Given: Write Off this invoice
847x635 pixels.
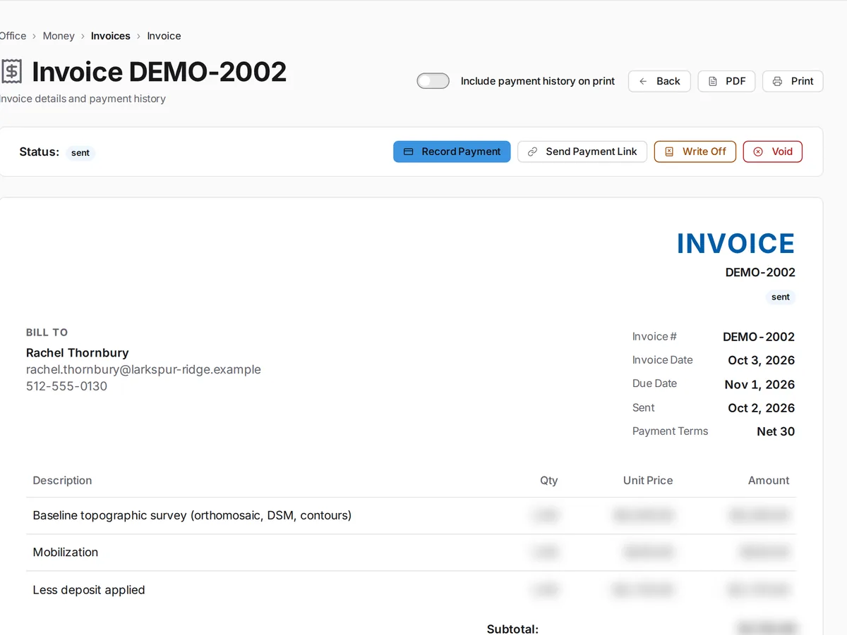Looking at the screenshot, I should [695, 152].
